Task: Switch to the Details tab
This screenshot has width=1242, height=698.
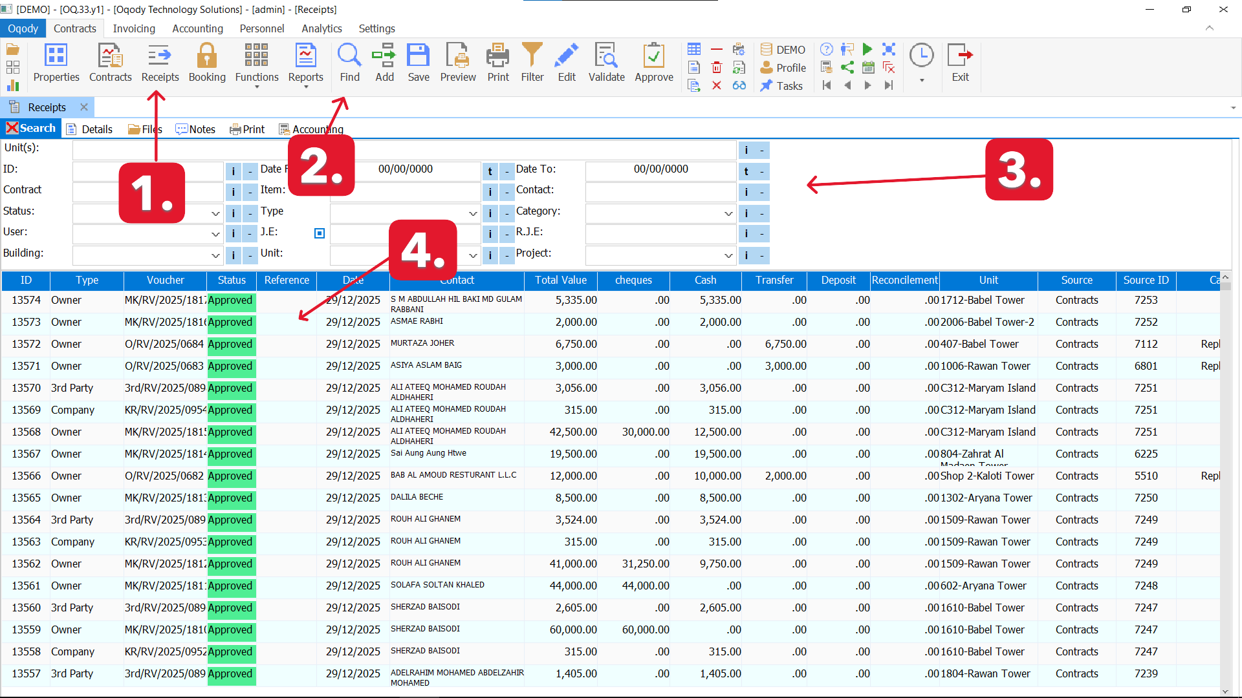Action: [x=90, y=129]
